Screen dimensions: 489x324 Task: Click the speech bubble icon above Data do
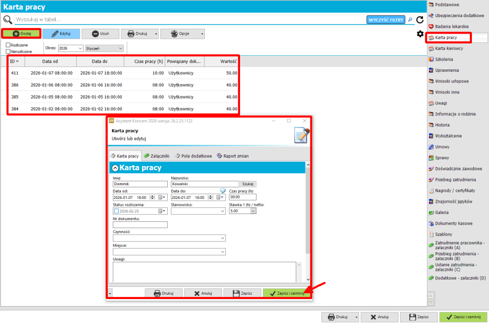222,191
